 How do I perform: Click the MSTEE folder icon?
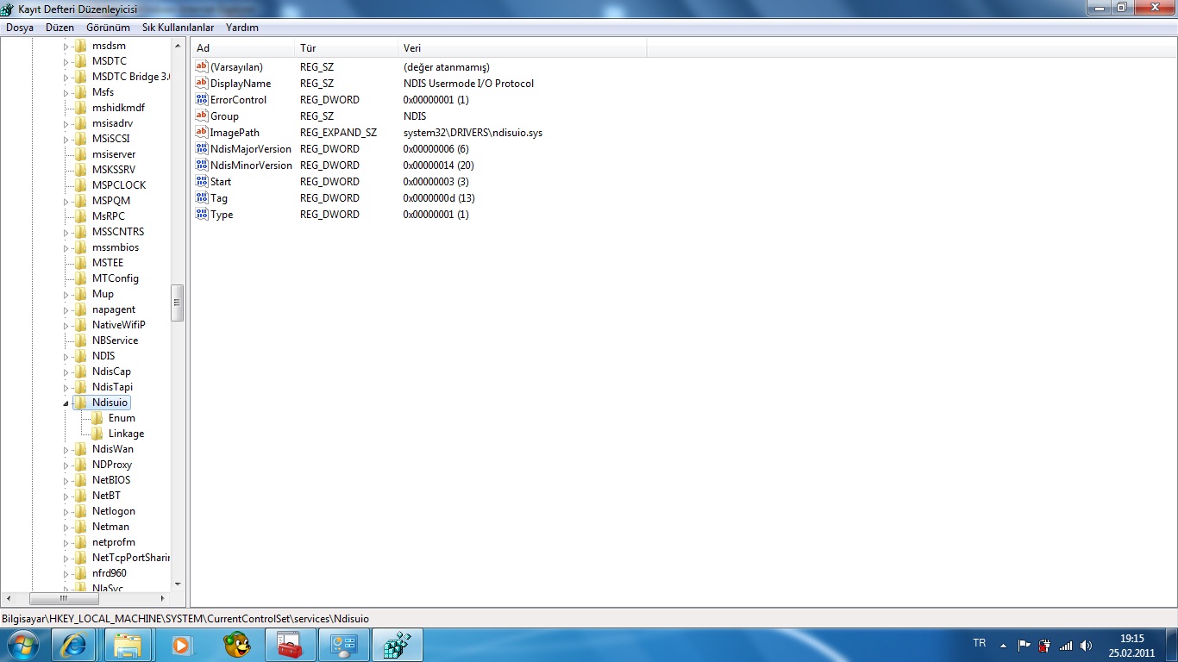pyautogui.click(x=81, y=263)
